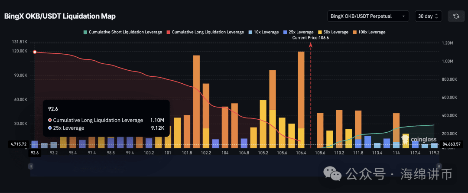
Task: Click the tall orange bar right of 101.8
Action: coord(196,101)
